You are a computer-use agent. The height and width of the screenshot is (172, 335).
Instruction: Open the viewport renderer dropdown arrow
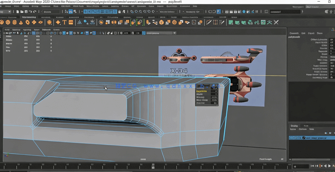pyautogui.click(x=174, y=33)
